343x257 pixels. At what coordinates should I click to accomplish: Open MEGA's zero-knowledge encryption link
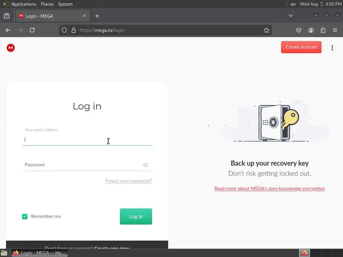pos(270,189)
